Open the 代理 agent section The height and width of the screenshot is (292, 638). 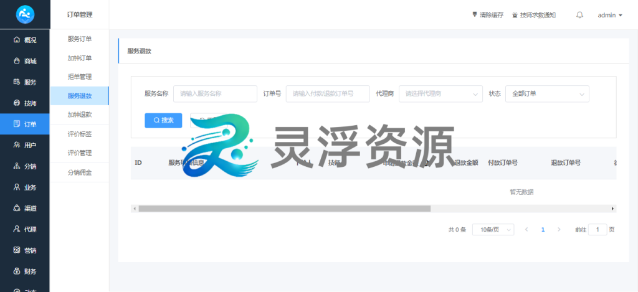coord(25,229)
